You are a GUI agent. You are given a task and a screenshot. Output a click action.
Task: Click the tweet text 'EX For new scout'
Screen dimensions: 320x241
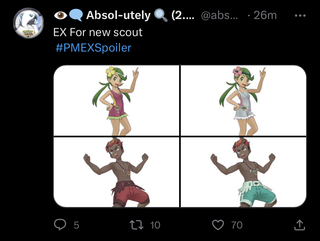[98, 33]
